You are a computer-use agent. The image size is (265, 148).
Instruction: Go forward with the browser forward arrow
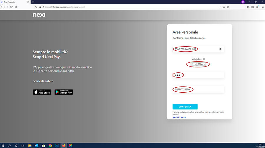pos(7,7)
